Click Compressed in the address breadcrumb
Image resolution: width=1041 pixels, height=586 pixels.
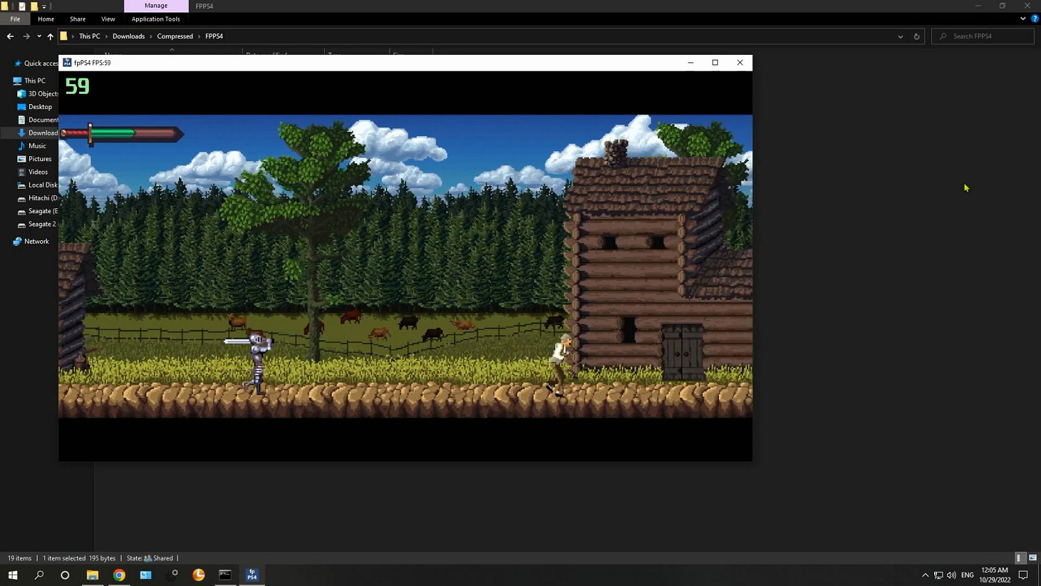point(175,36)
